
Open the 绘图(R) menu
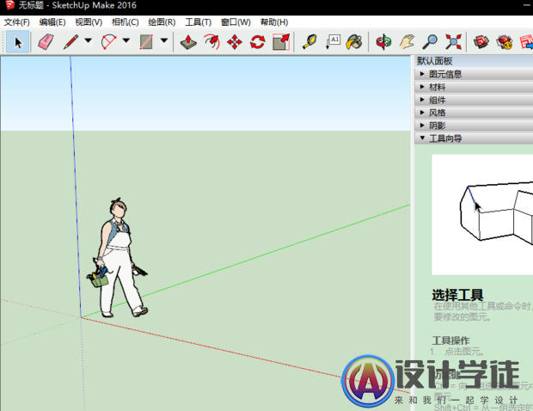pos(162,22)
